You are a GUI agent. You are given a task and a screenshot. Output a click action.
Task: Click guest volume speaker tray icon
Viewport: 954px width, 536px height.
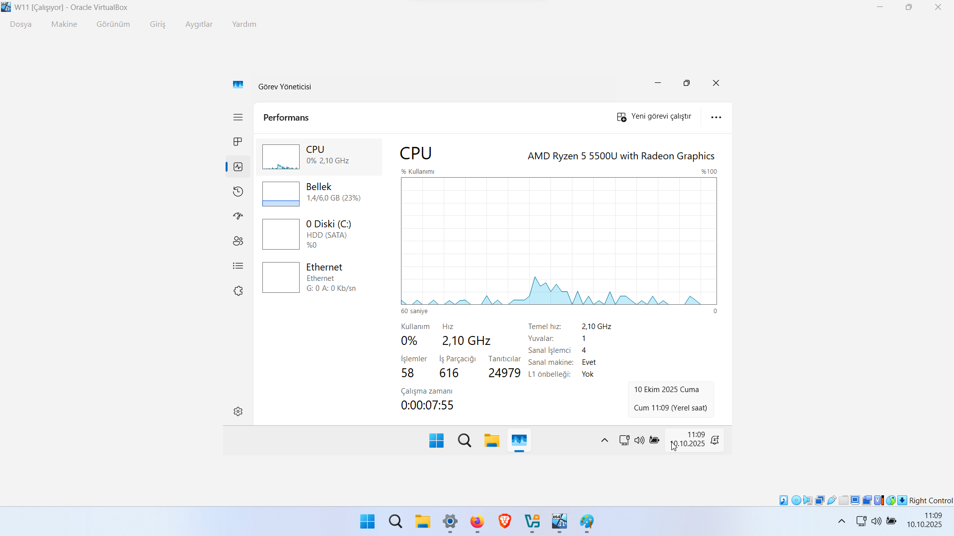(x=639, y=440)
